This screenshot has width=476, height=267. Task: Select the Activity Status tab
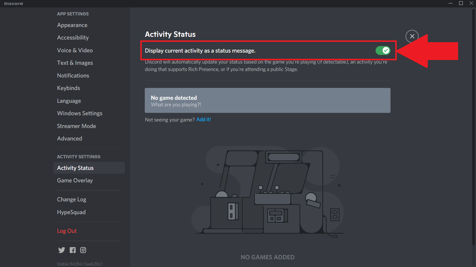pyautogui.click(x=75, y=168)
